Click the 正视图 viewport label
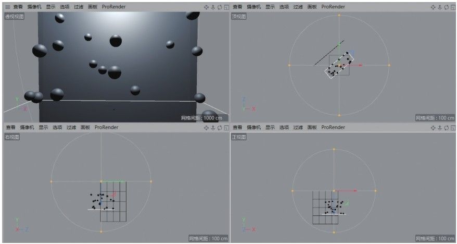The height and width of the screenshot is (244, 457). (x=239, y=137)
